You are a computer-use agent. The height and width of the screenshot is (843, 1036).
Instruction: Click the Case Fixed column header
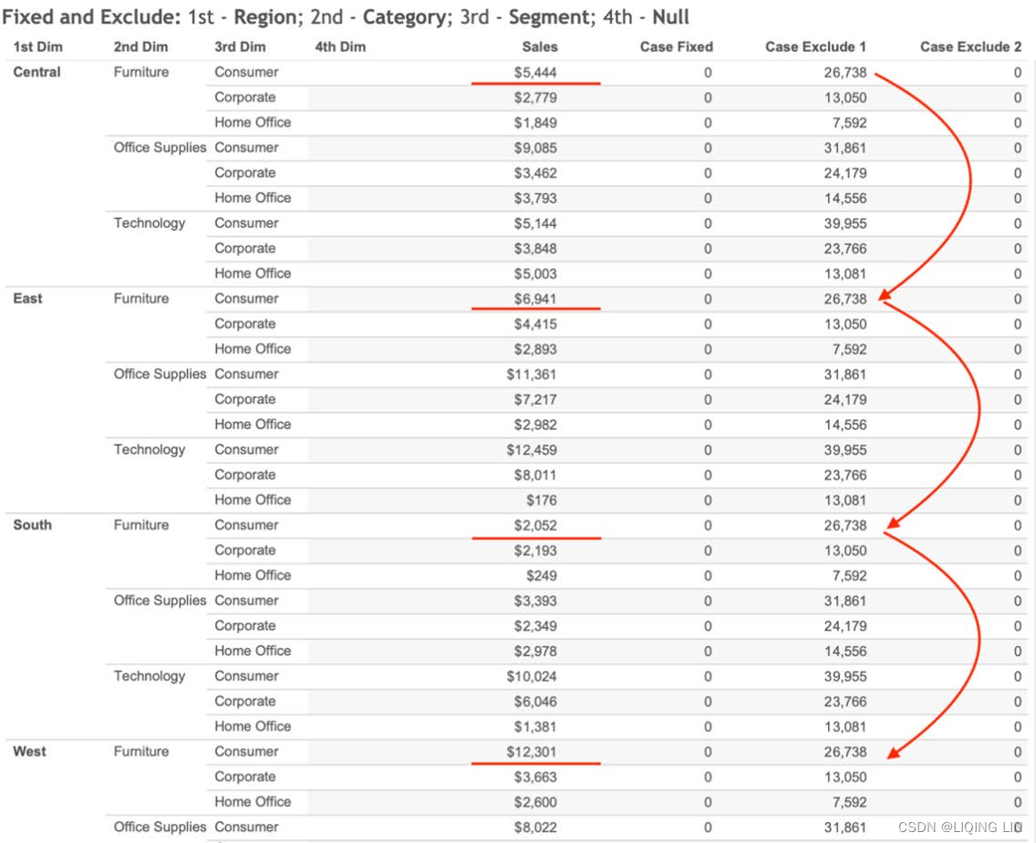click(x=677, y=46)
